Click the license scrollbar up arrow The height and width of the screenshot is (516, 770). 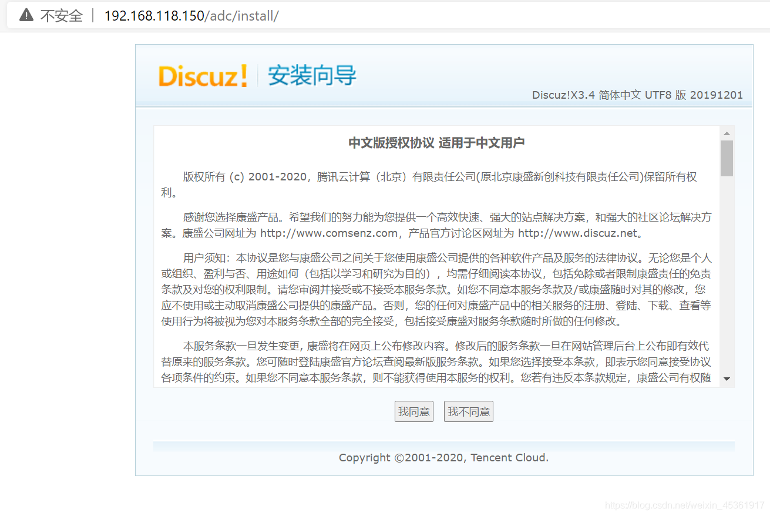point(727,133)
